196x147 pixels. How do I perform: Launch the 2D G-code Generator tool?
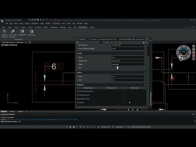13,33
